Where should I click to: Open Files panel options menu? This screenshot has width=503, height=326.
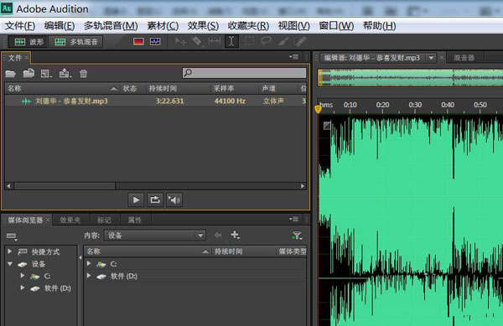pos(293,57)
